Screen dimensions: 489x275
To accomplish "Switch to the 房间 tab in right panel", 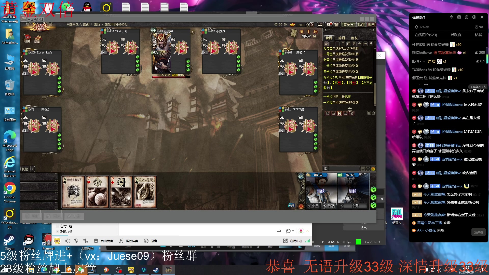I will [342, 38].
